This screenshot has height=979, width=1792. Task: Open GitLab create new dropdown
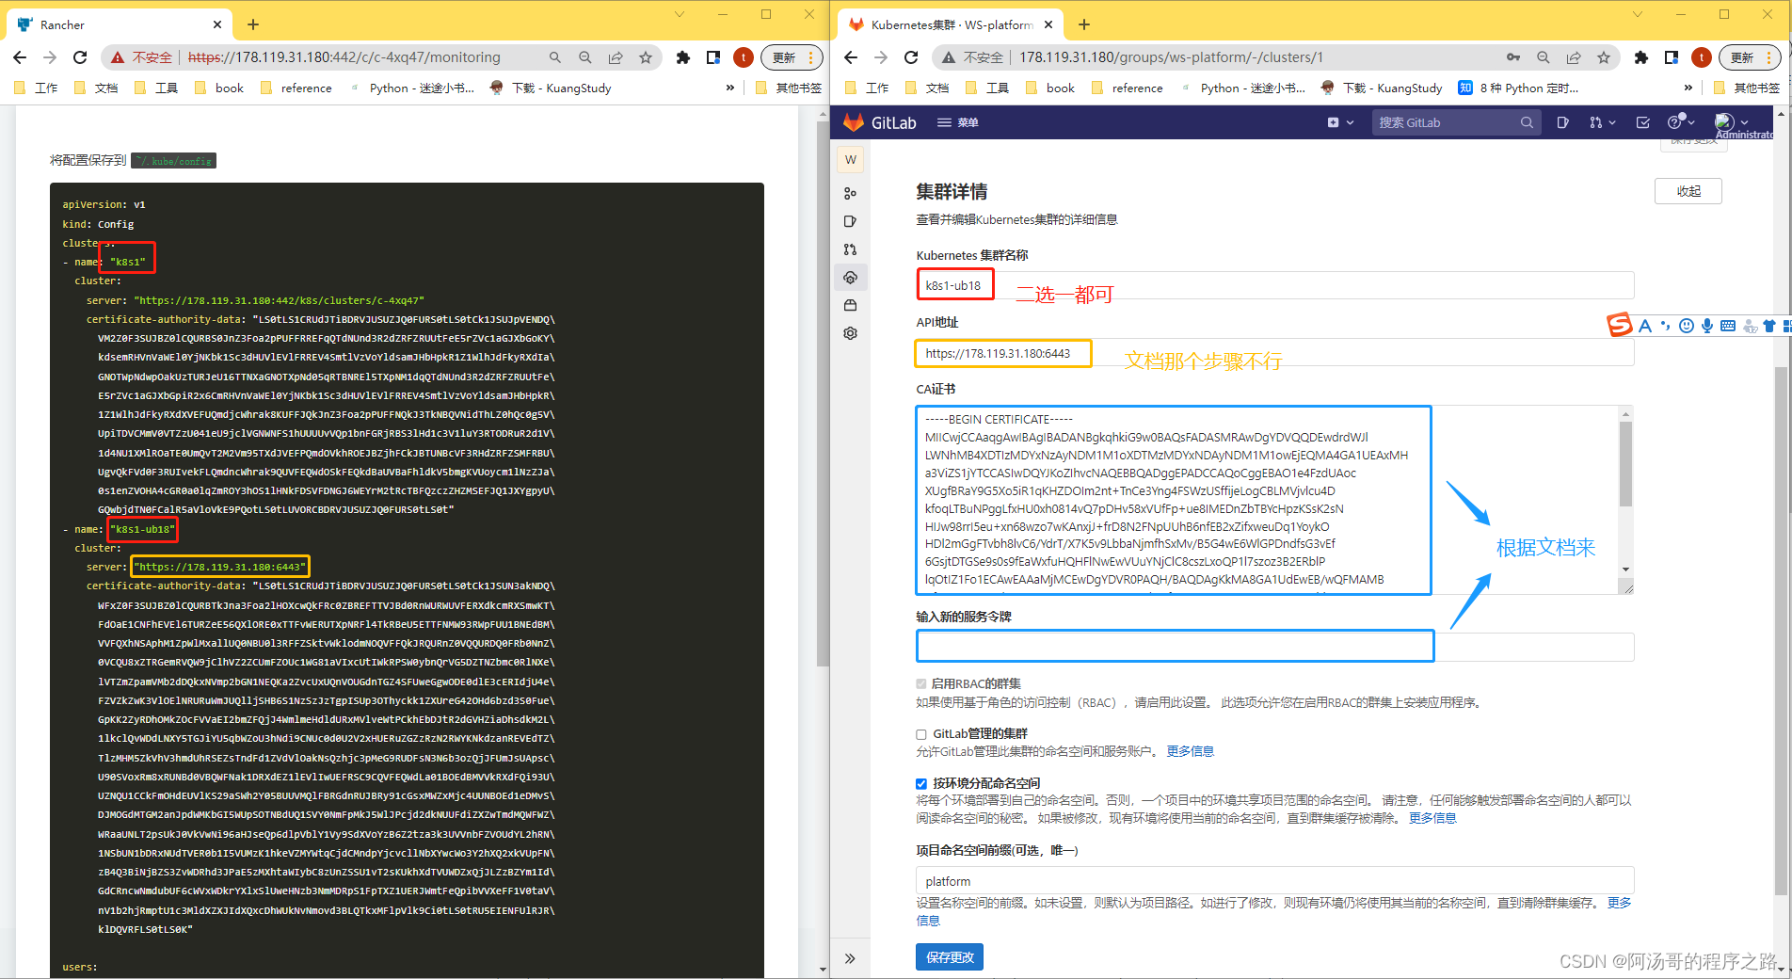click(x=1340, y=122)
